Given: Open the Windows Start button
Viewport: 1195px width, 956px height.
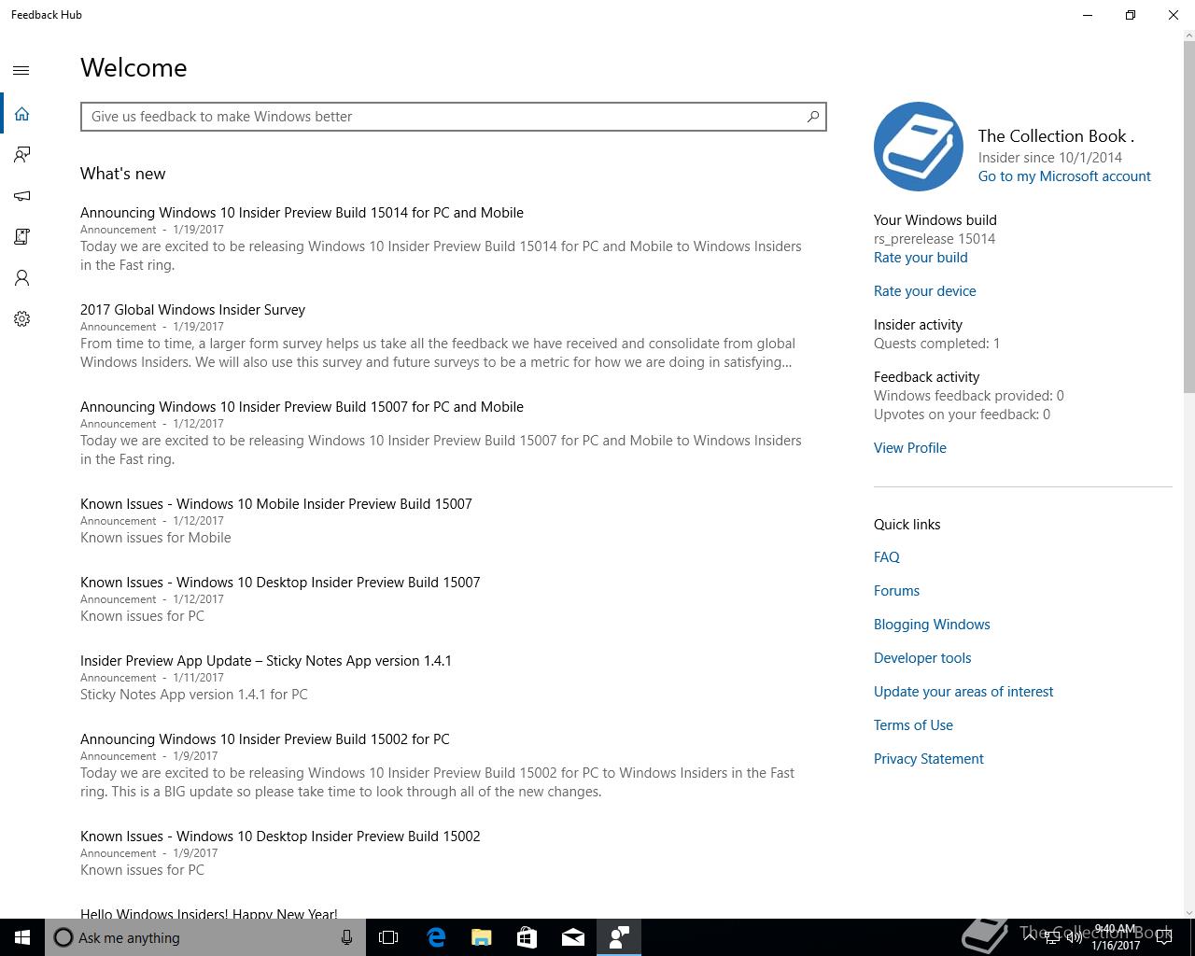Looking at the screenshot, I should pos(22,937).
